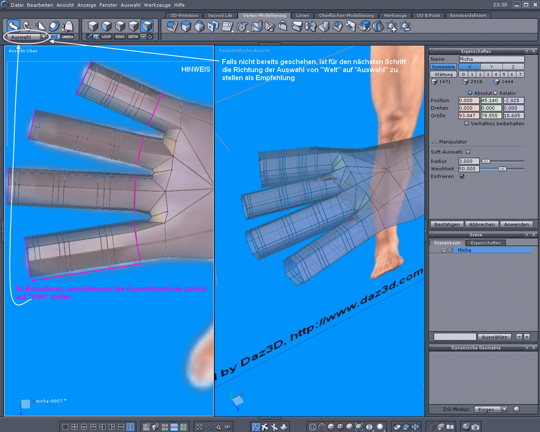Click the BETW selection button
Screen dimensions: 540x432
(x=133, y=37)
